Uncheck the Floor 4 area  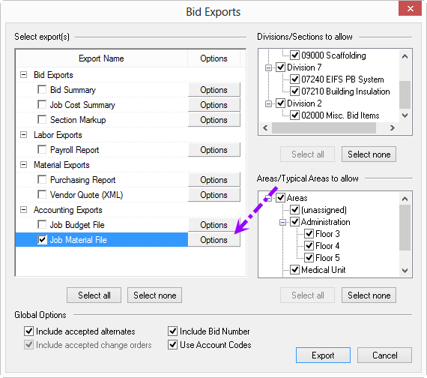[309, 246]
